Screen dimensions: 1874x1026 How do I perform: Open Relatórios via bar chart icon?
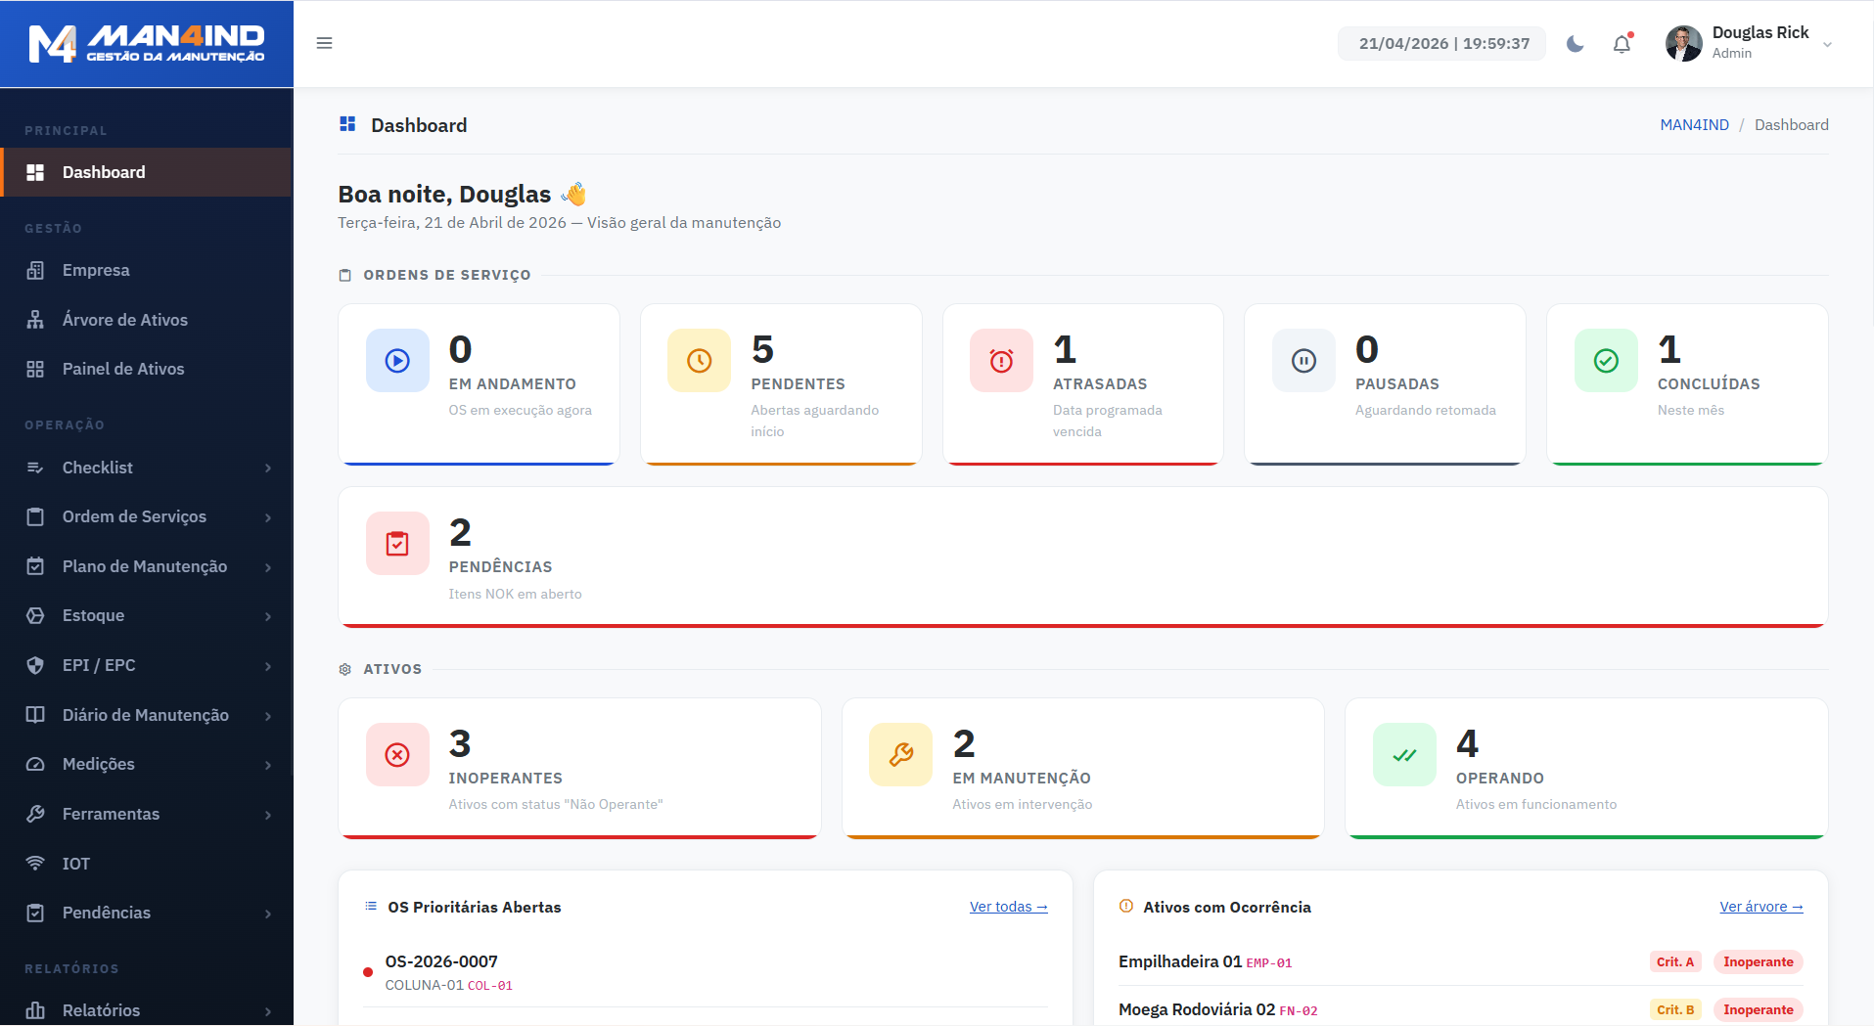(x=36, y=1009)
